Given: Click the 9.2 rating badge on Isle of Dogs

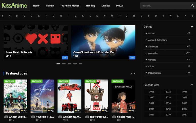Looking at the screenshot, I should [x=105, y=111].
